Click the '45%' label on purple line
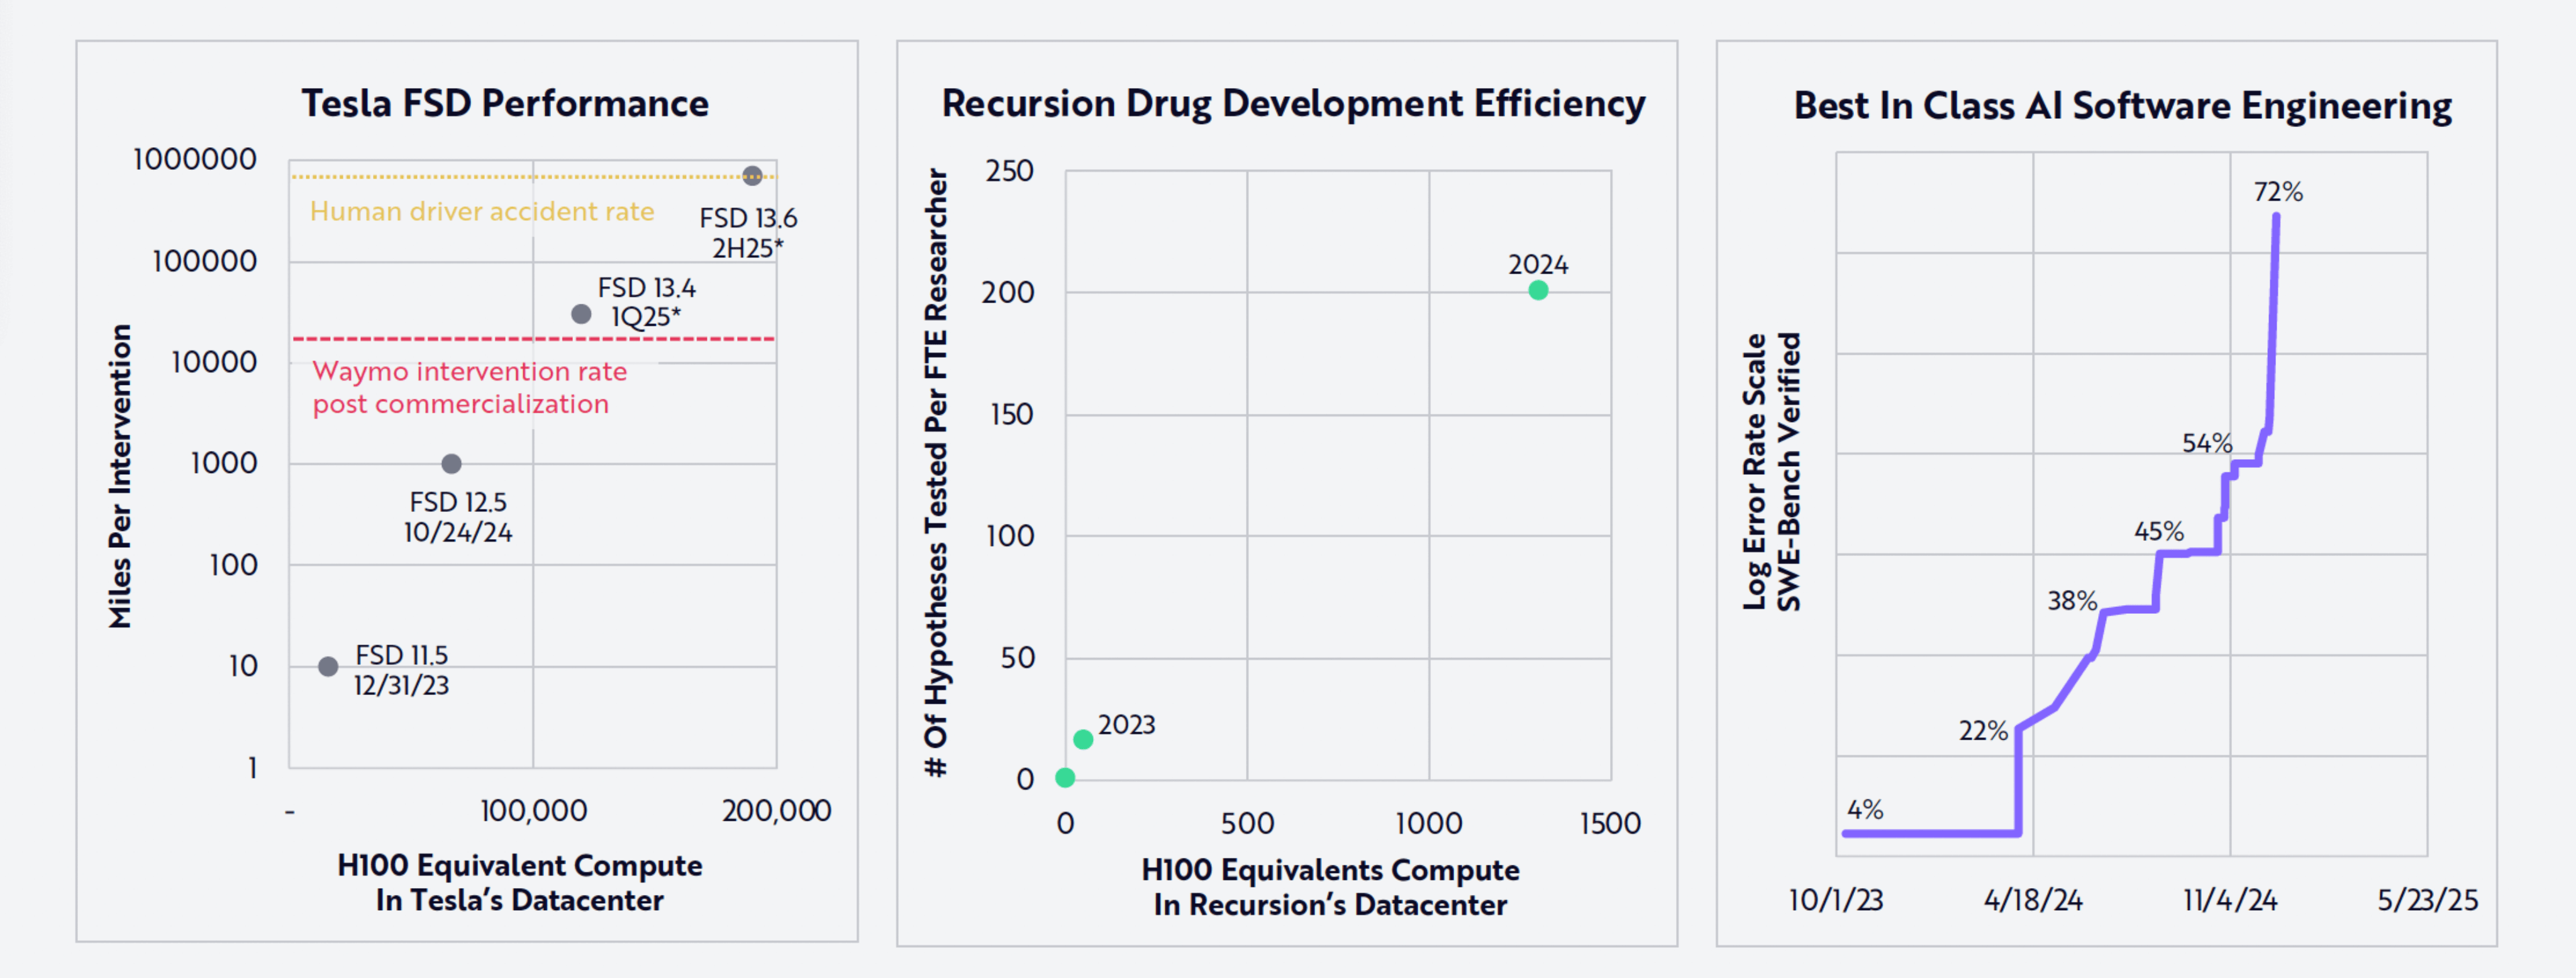This screenshot has width=2576, height=978. [2159, 532]
